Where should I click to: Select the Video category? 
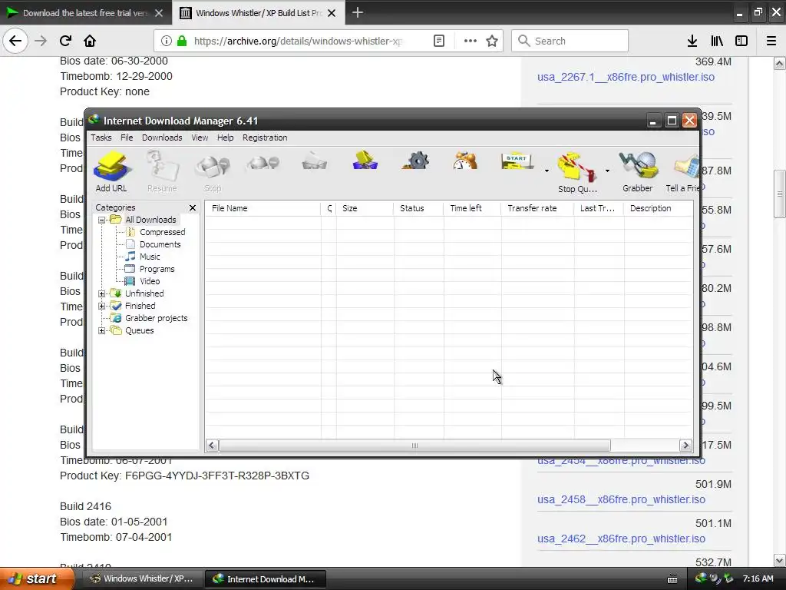tap(150, 281)
